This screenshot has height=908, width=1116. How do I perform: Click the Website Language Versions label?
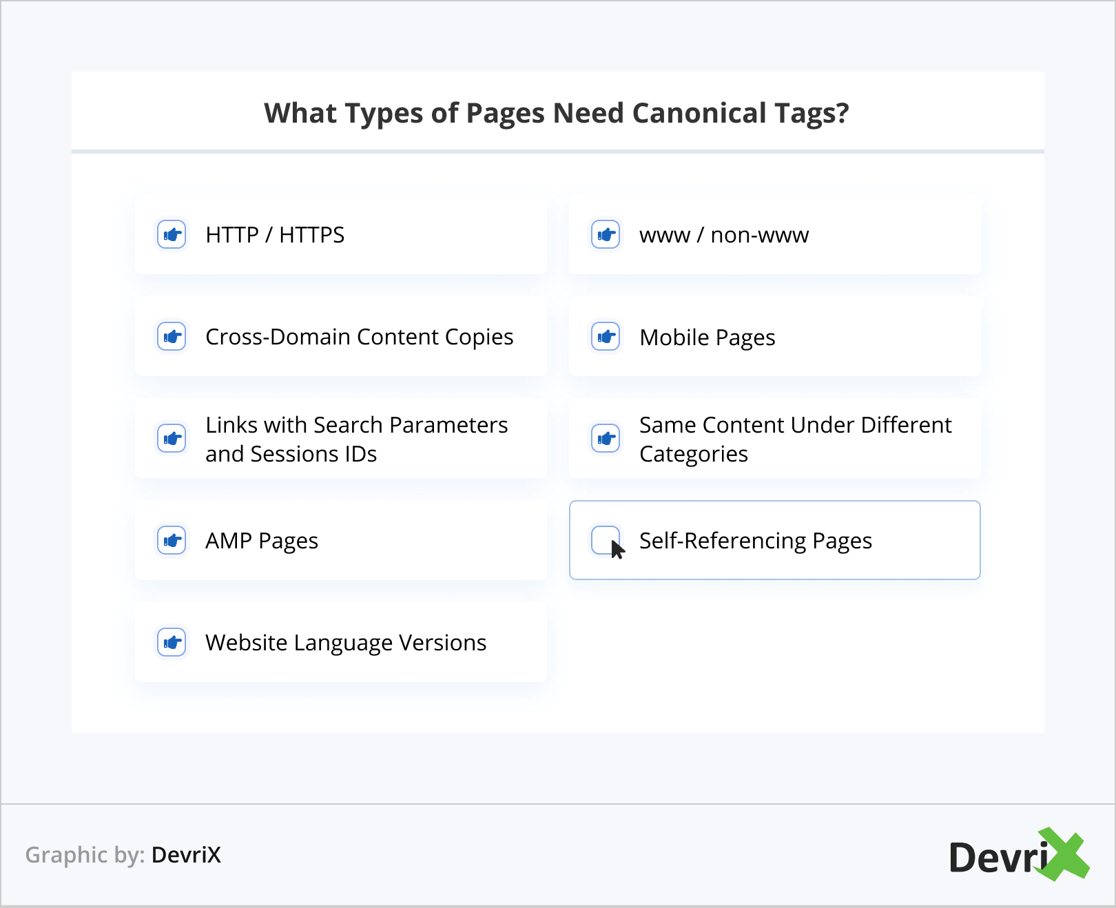pos(346,643)
